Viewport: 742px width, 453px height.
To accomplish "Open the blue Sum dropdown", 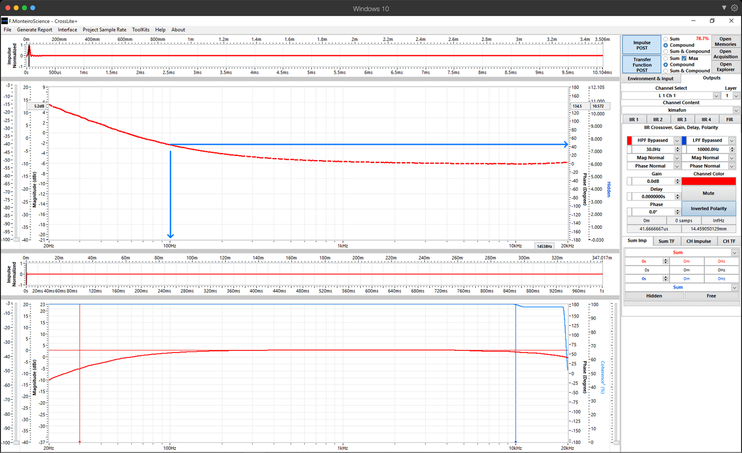I will tap(734, 287).
